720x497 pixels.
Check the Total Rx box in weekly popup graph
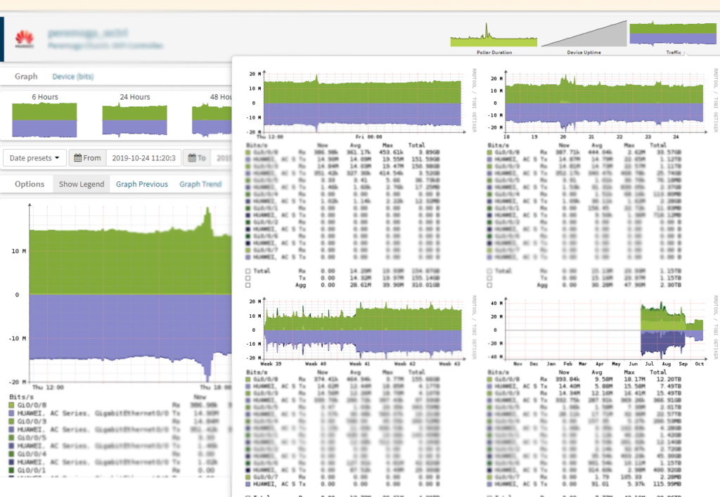pos(489,271)
